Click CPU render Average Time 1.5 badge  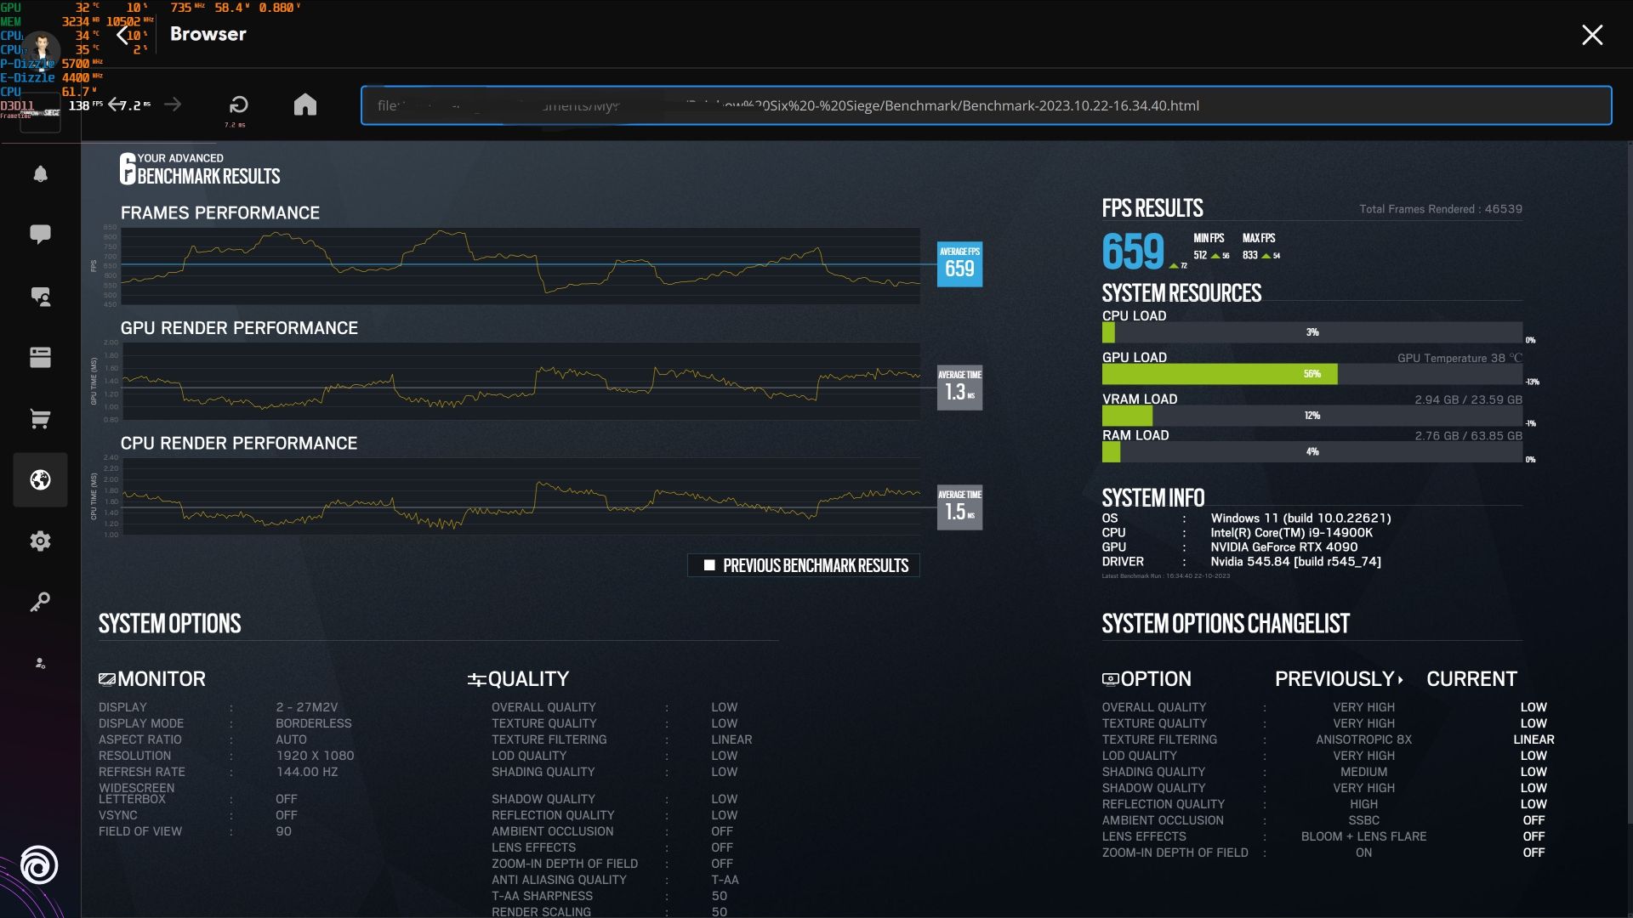pyautogui.click(x=959, y=507)
